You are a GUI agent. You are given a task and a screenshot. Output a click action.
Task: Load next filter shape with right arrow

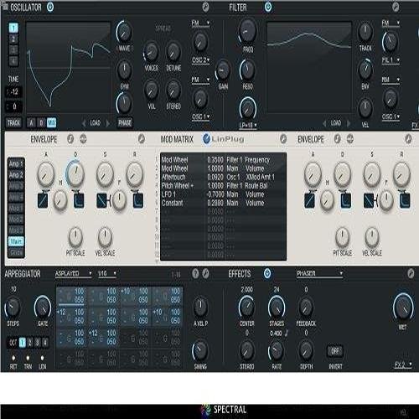349,123
